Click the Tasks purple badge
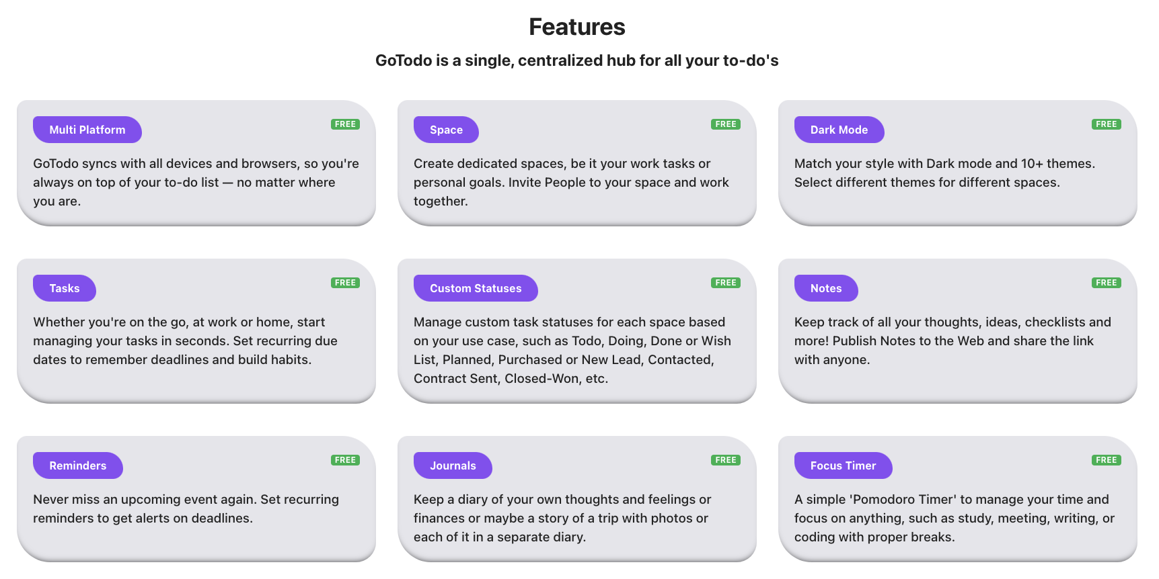The width and height of the screenshot is (1159, 579). tap(65, 288)
